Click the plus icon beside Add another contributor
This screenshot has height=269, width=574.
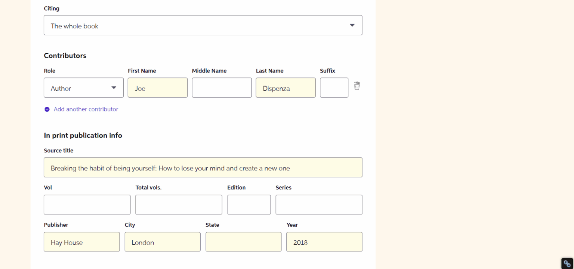[47, 109]
